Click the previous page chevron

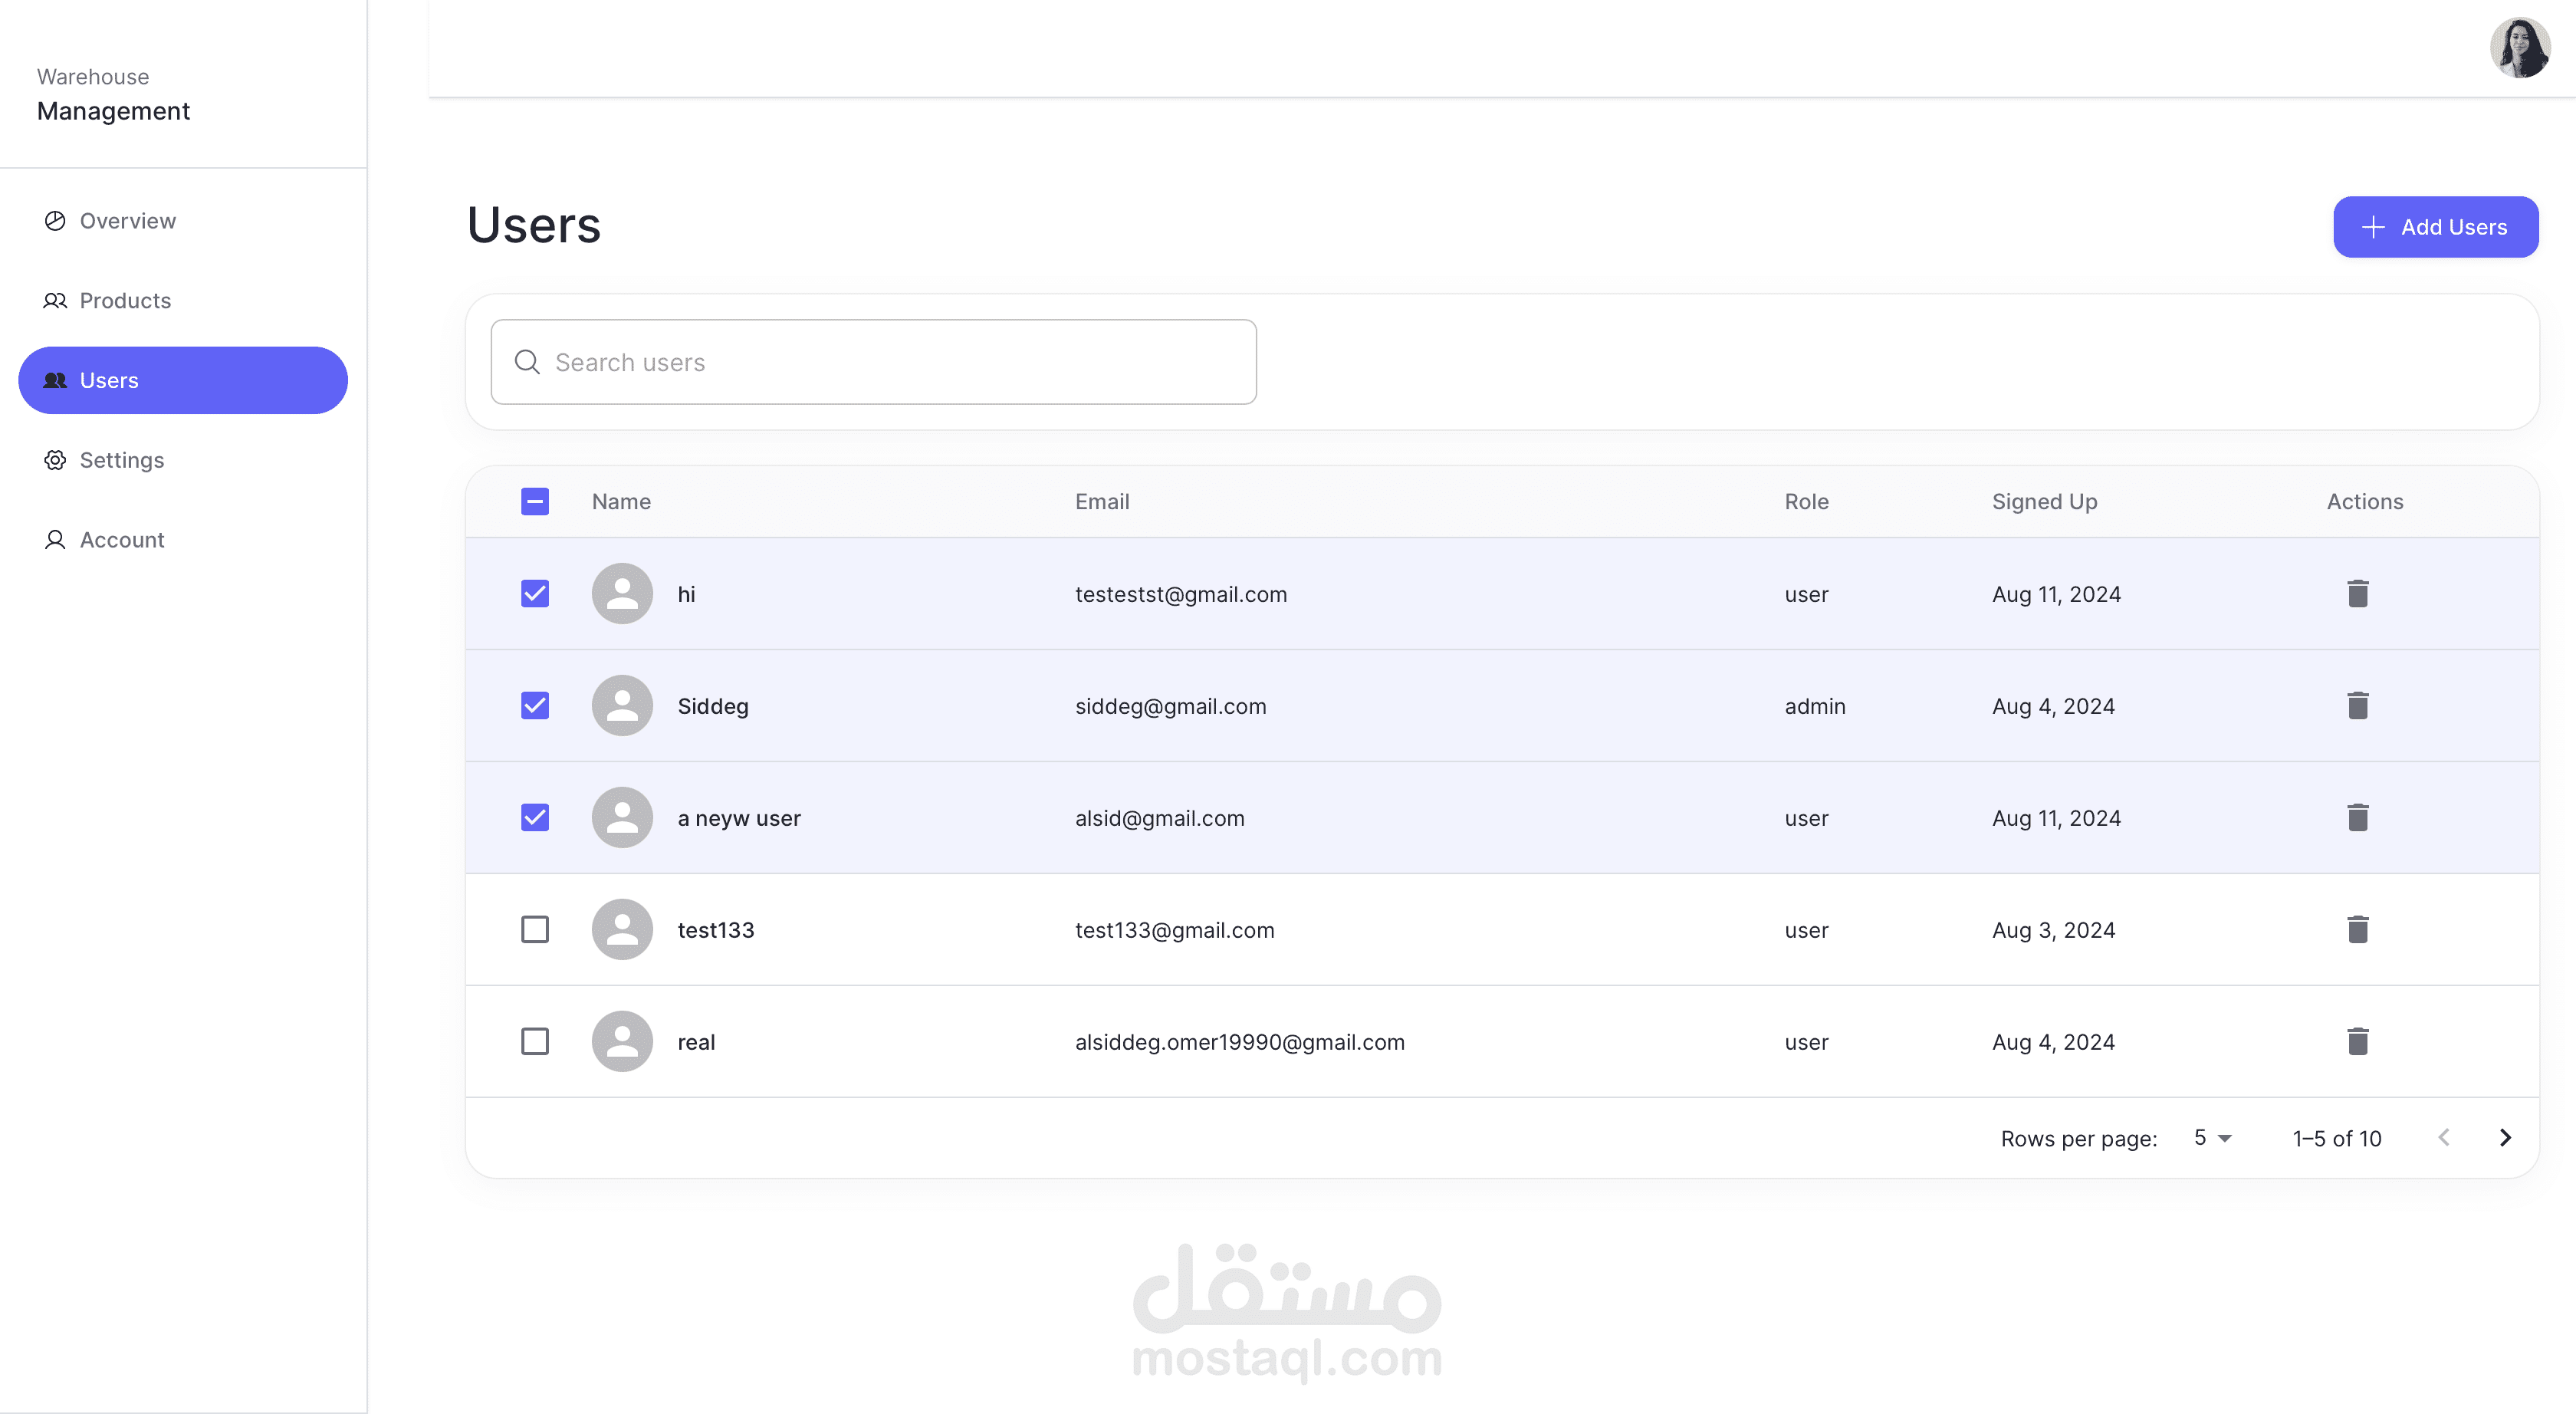2444,1138
